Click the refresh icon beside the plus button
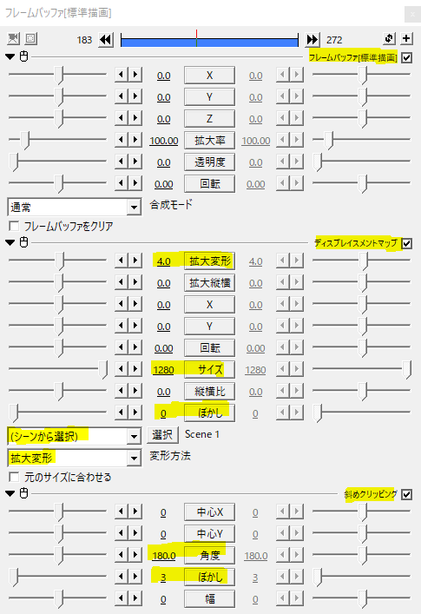The height and width of the screenshot is (614, 421). pyautogui.click(x=389, y=38)
